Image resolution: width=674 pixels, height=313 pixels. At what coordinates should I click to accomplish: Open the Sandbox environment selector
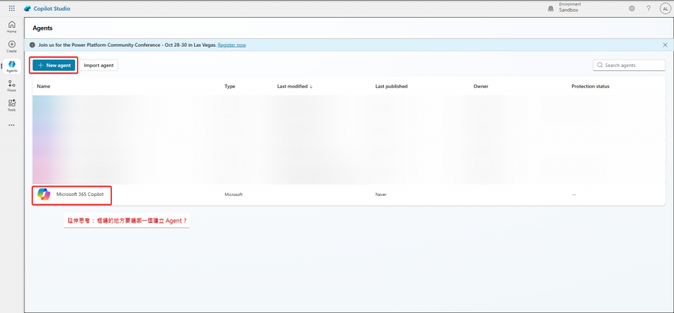pyautogui.click(x=570, y=7)
